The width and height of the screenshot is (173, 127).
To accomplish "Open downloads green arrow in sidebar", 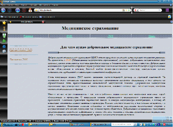I will point(4,35).
